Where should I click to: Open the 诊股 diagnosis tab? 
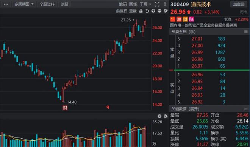[64, 4]
